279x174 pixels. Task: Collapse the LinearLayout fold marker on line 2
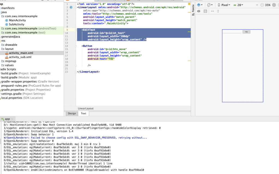click(76, 7)
